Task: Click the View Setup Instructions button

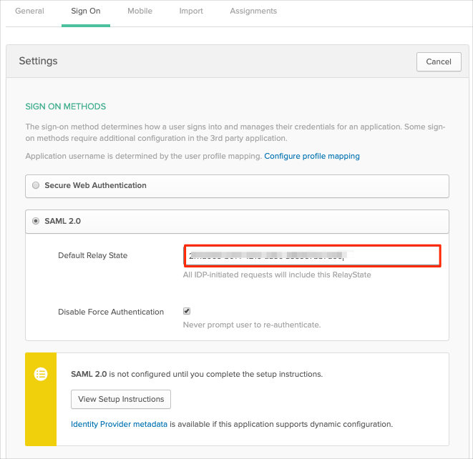Action: [x=121, y=399]
